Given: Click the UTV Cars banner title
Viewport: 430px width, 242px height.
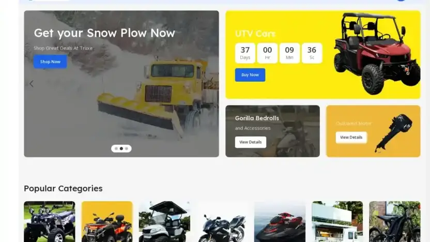Looking at the screenshot, I should (x=255, y=34).
